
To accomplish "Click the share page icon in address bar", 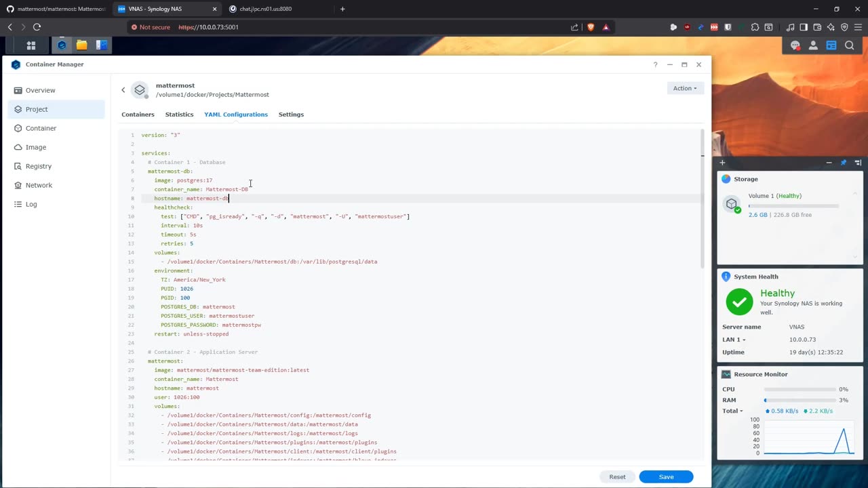I will coord(574,27).
